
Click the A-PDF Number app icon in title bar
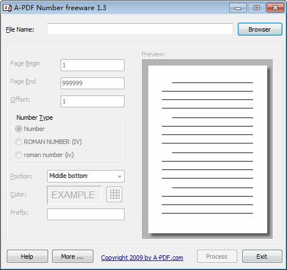[x=7, y=8]
